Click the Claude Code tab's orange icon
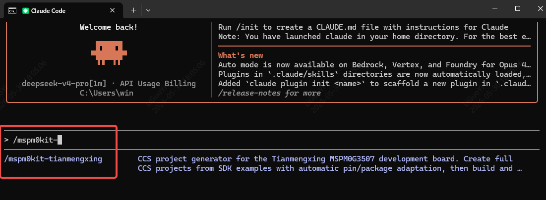 (25, 11)
